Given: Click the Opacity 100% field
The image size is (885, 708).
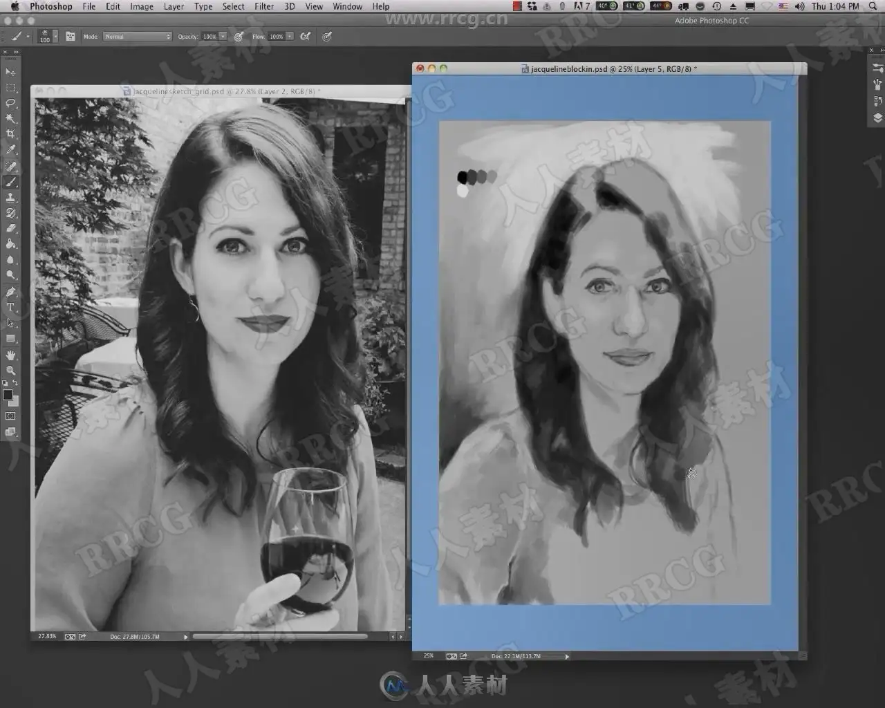Looking at the screenshot, I should pos(209,36).
